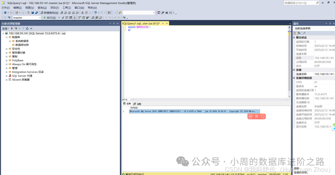The height and width of the screenshot is (175, 335).
Task: Click the Property Pages wrench in Properties panel
Action: coord(304,33)
